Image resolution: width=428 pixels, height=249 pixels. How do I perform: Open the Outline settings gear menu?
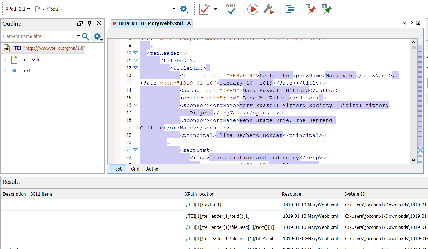[x=98, y=36]
